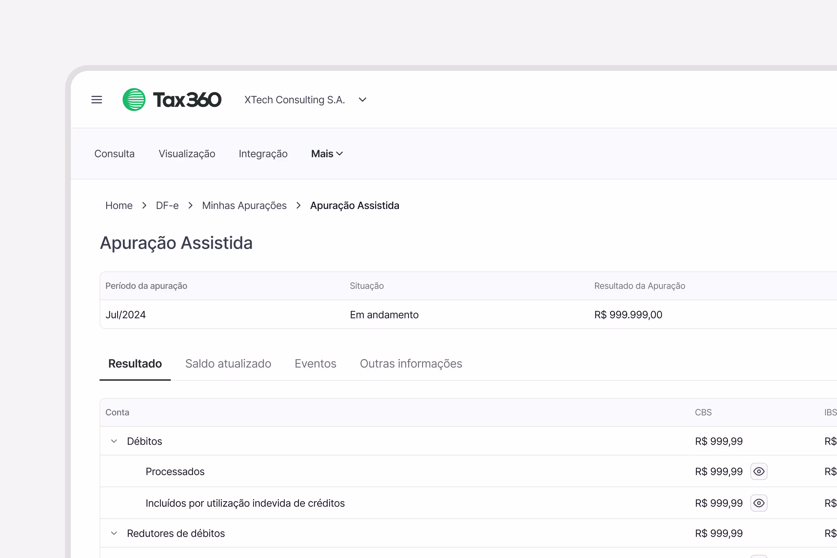Select the Resultado tab
Screen dimensions: 837x558
pos(135,363)
